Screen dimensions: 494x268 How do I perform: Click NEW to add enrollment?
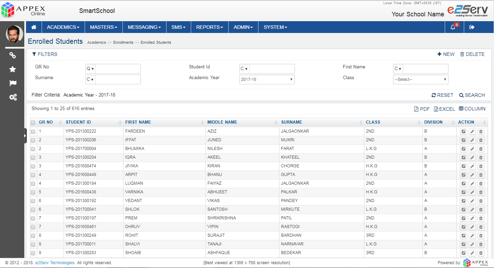tap(446, 54)
